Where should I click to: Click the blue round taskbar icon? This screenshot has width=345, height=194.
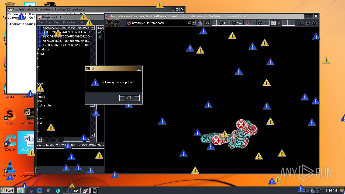[x=58, y=190]
